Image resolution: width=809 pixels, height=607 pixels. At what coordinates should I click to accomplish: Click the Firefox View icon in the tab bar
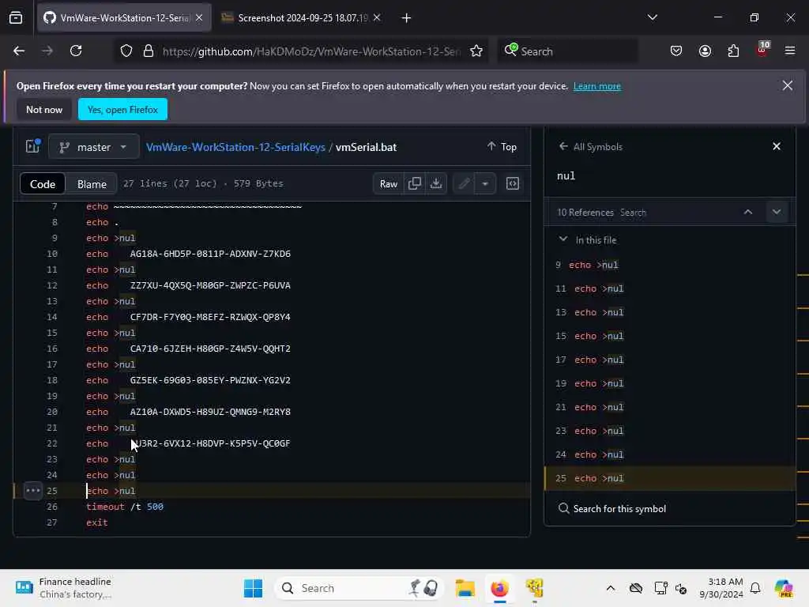(x=16, y=18)
